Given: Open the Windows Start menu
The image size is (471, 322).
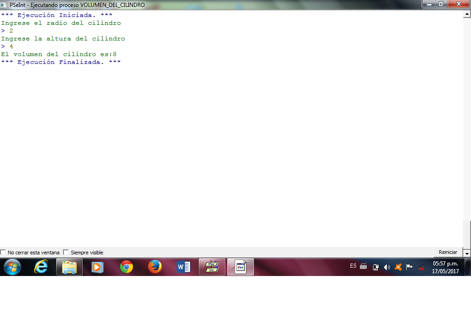Looking at the screenshot, I should [12, 267].
